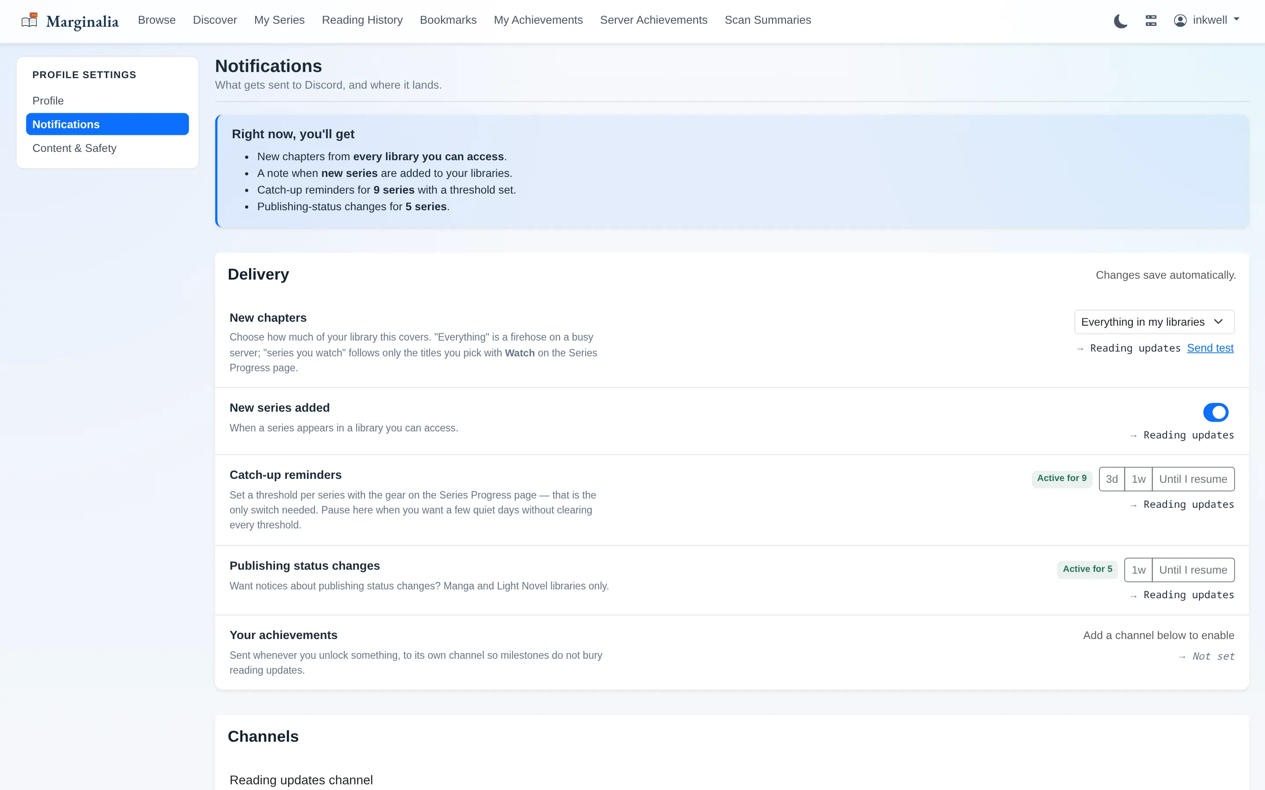Open Server Achievements
This screenshot has height=790, width=1265.
point(654,20)
